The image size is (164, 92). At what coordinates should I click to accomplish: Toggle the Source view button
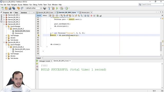point(39,15)
